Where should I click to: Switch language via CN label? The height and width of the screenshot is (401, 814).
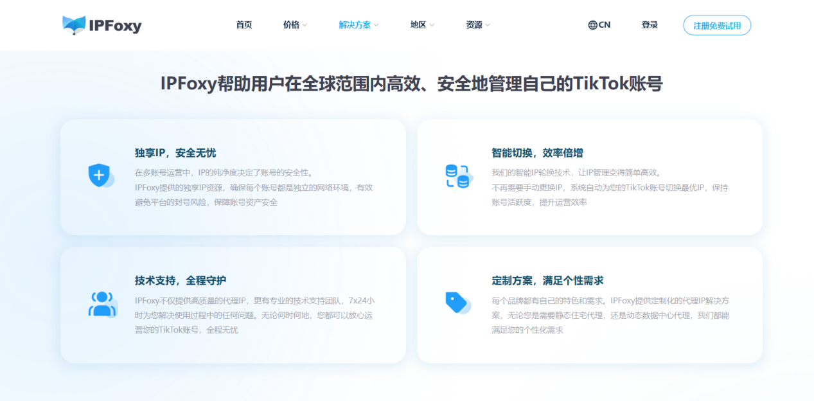pyautogui.click(x=605, y=25)
